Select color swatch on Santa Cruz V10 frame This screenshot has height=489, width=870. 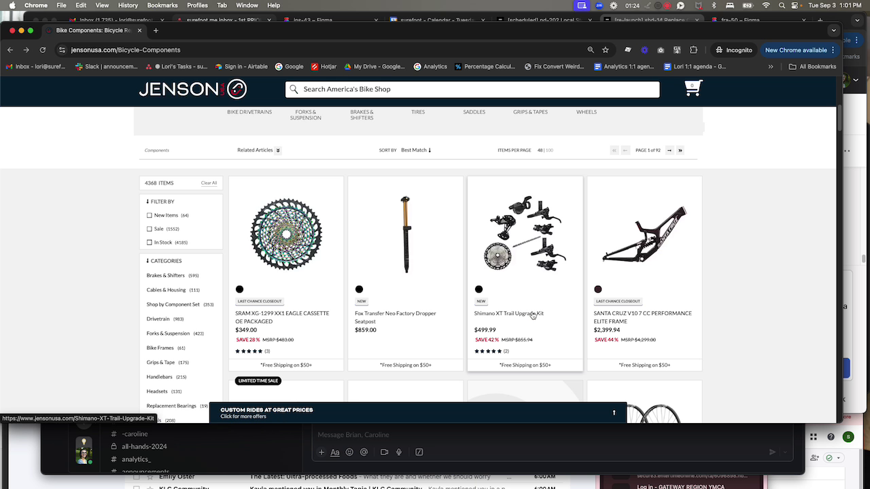point(598,289)
